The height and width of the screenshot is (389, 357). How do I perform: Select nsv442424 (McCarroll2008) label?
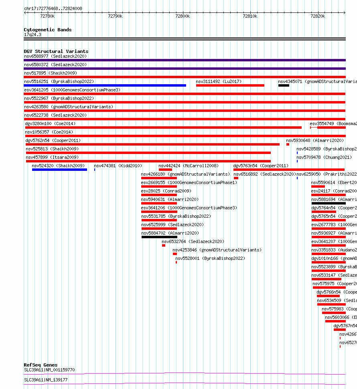click(x=189, y=166)
